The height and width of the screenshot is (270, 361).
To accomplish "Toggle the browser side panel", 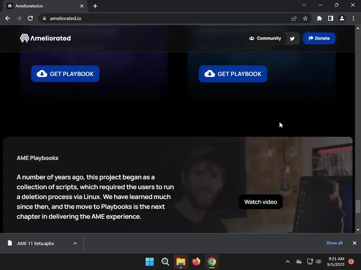I will [331, 18].
